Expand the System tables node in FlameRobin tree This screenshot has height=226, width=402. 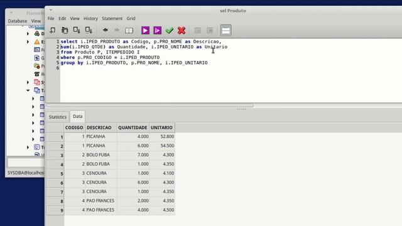[x=28, y=82]
